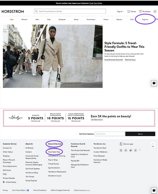
Task: Open the Sale menu
Action: pyautogui.click(x=12, y=20)
